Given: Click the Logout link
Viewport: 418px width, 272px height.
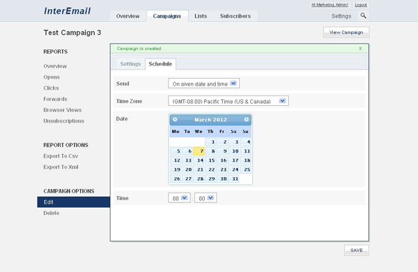Looking at the screenshot, I should tap(360, 5).
